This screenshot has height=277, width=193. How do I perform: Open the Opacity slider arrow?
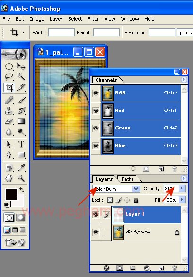point(182,188)
